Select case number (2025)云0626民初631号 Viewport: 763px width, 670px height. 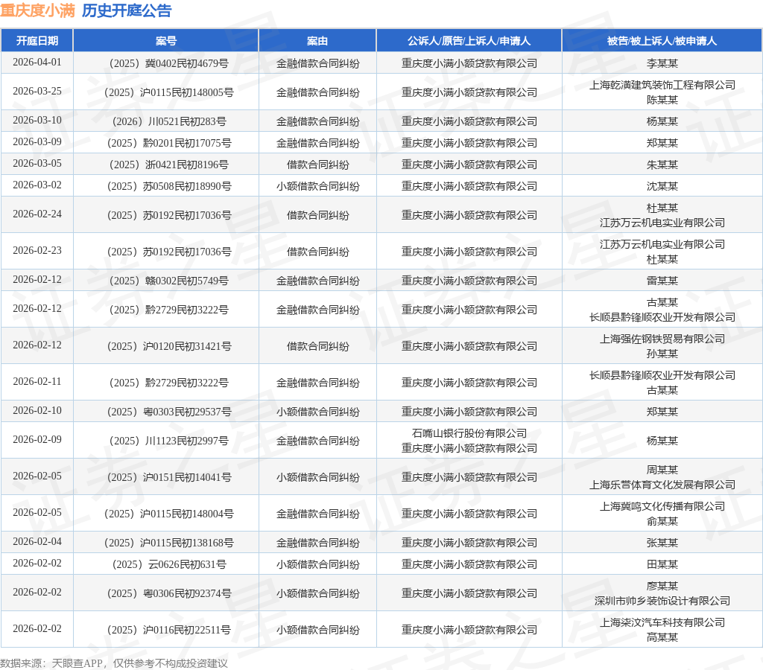166,564
